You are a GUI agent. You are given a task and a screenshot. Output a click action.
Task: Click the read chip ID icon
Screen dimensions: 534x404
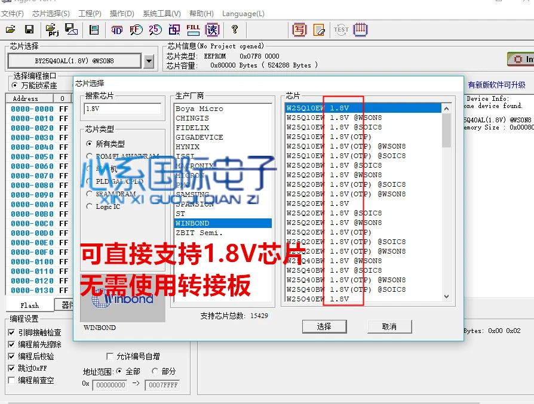[117, 30]
